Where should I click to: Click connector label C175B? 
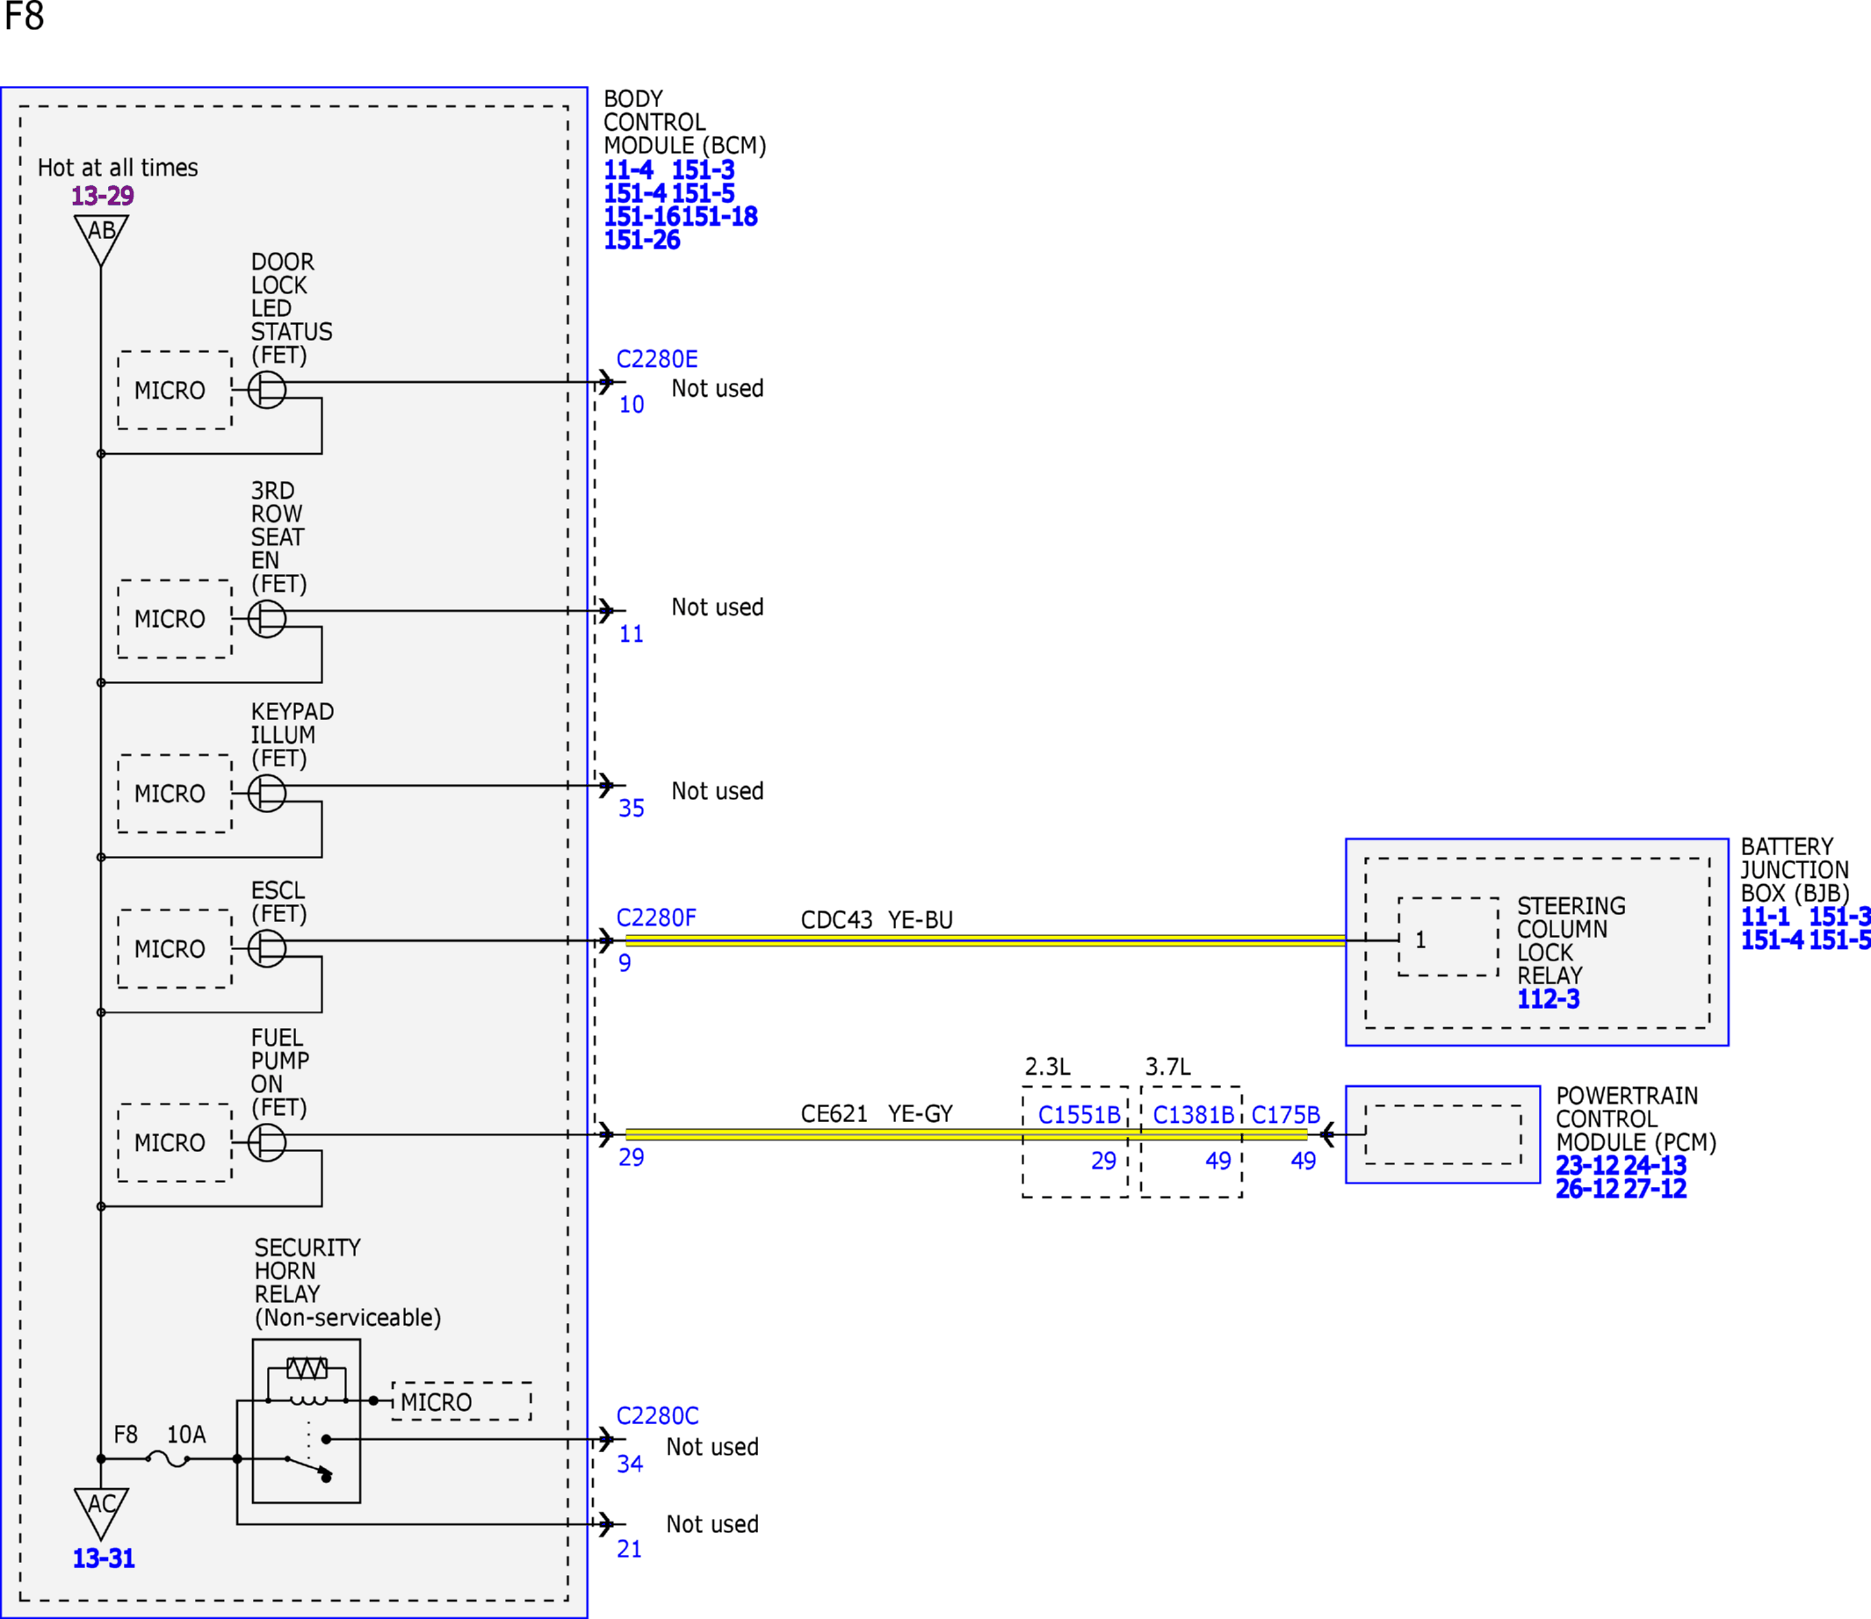click(1285, 1115)
